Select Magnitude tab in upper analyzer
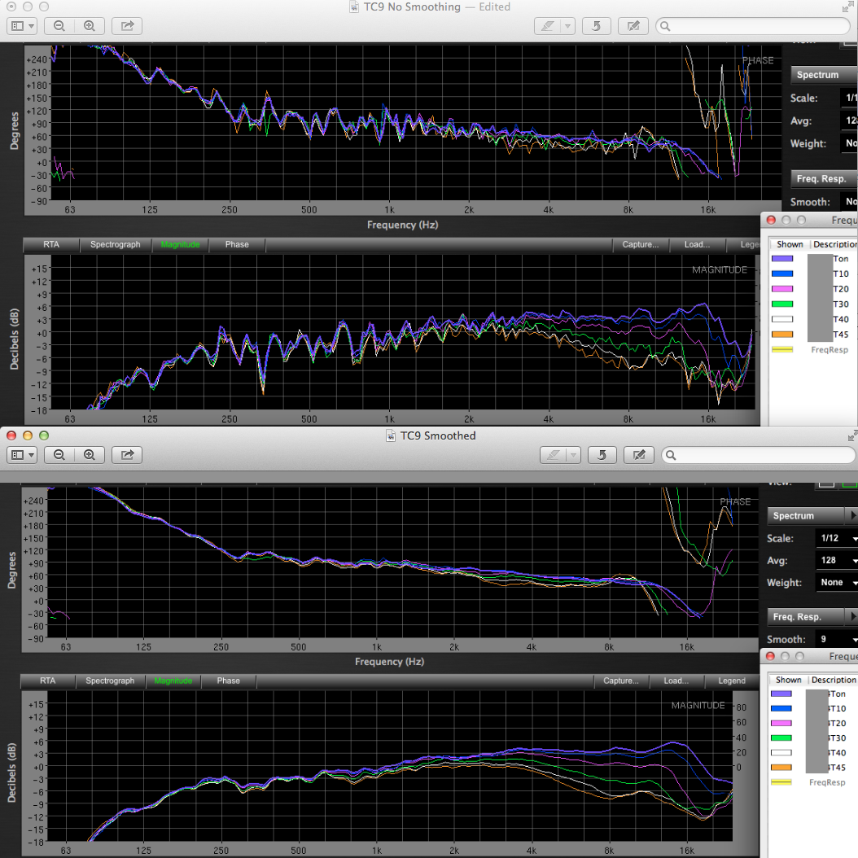Viewport: 858px width, 858px height. 180,244
